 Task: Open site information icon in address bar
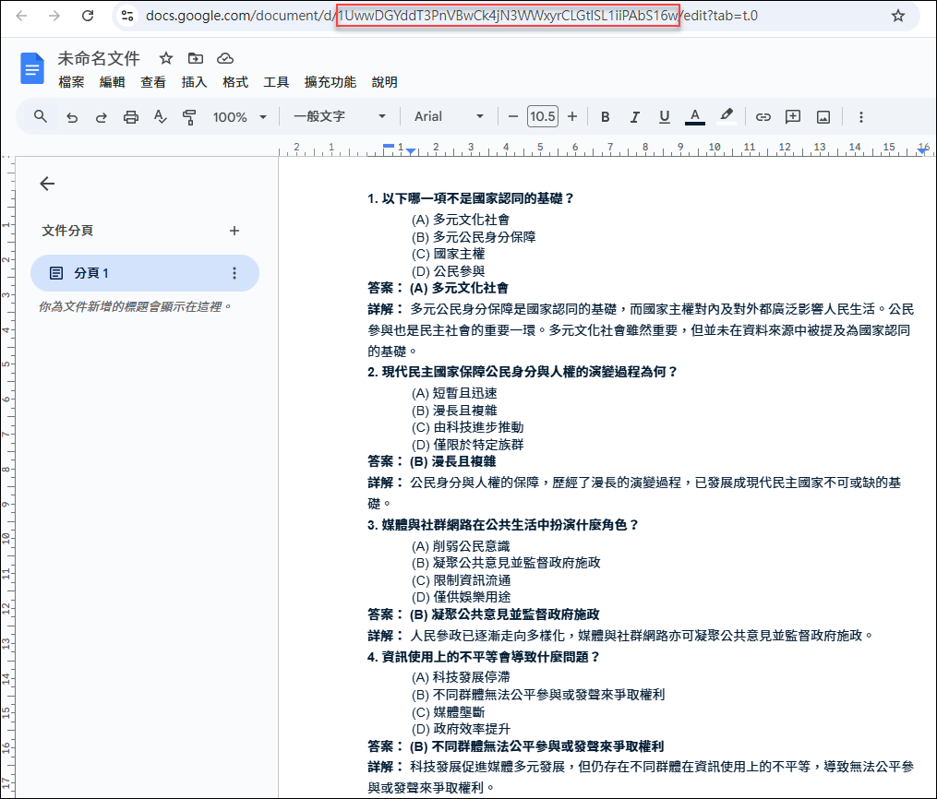126,16
